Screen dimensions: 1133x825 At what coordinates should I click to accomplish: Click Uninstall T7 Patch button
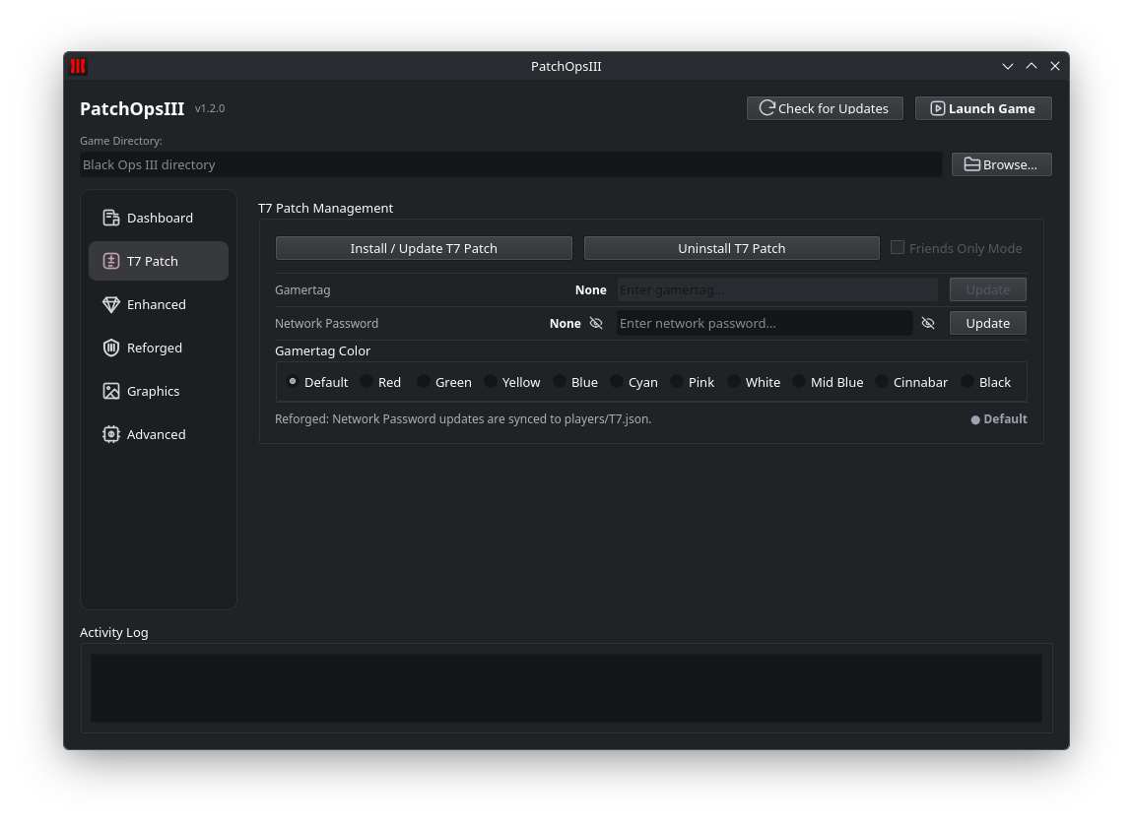731,248
